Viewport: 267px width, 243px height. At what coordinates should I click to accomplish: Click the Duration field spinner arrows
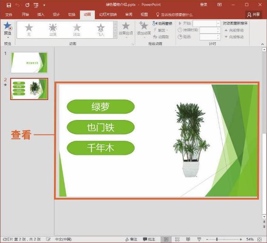click(x=218, y=30)
